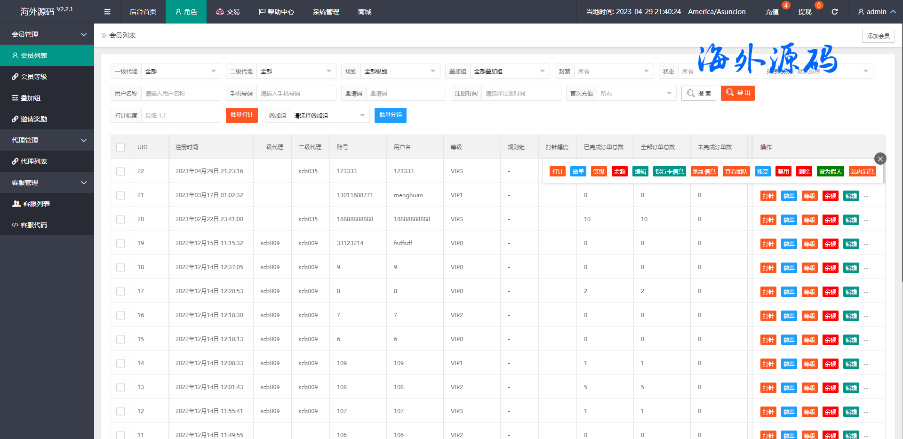Close the expanded action popup
Screen dimensions: 903x439
coord(880,159)
